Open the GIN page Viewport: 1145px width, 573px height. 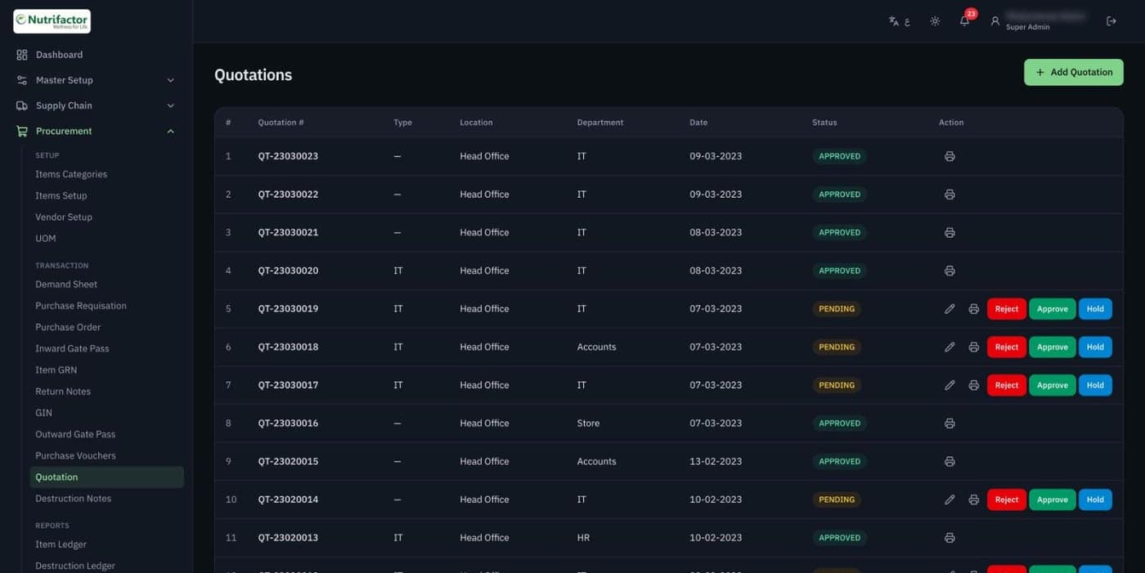point(43,413)
